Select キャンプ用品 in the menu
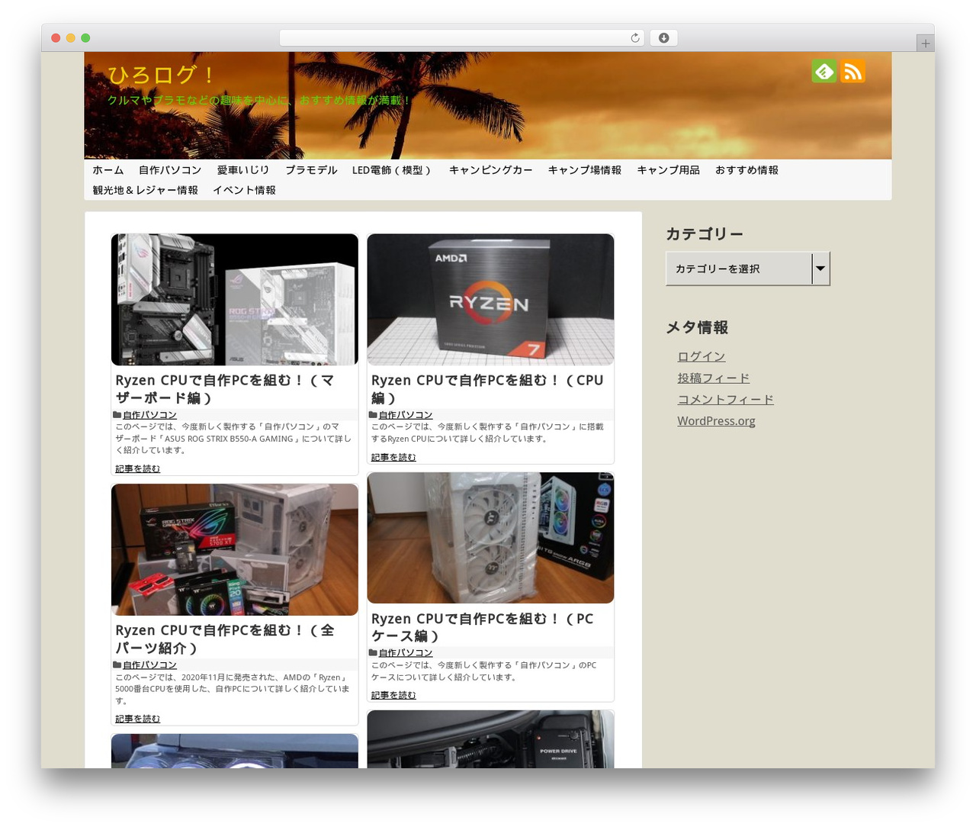The width and height of the screenshot is (976, 827). (x=669, y=170)
